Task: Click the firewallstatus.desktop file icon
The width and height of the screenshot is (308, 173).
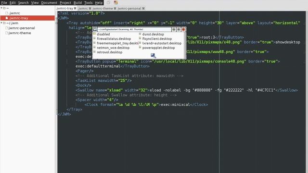Action: tap(94, 38)
